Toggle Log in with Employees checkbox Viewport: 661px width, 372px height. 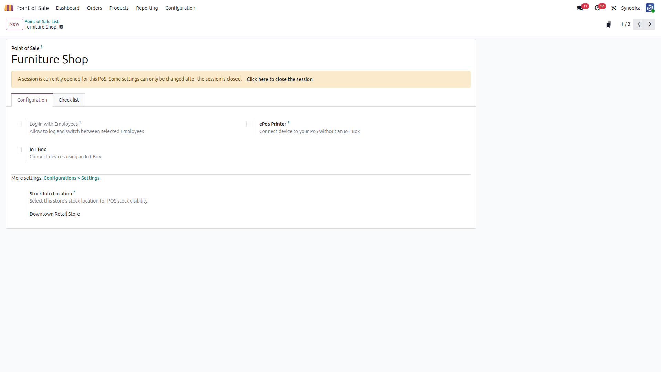point(19,124)
